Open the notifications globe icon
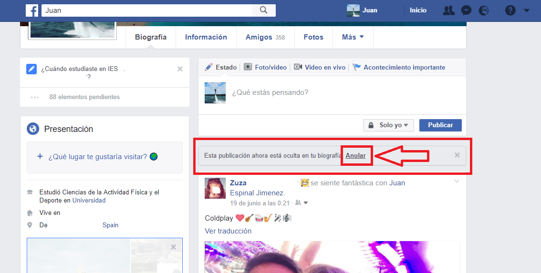Screen dimensions: 541x273 click(484, 10)
